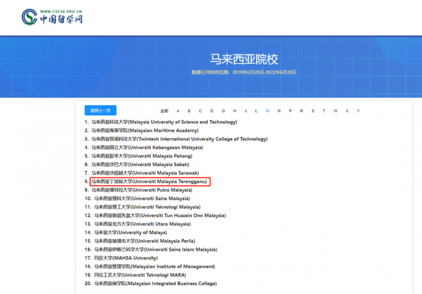Open Universiti Putra Malaysia entry

coord(142,190)
